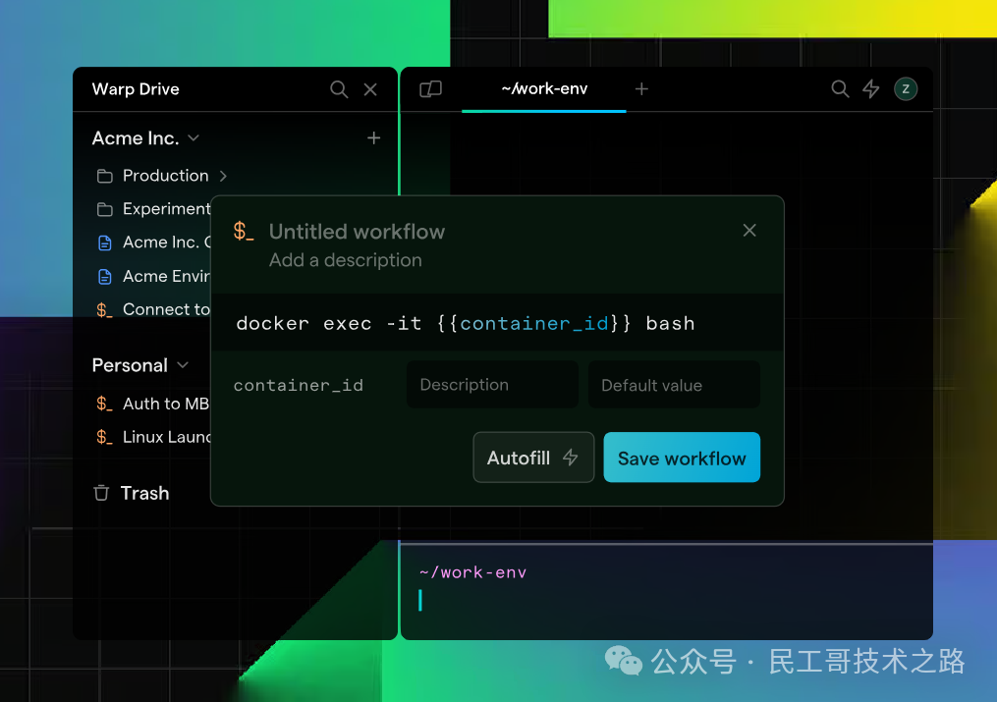The width and height of the screenshot is (997, 702).
Task: Click the Linux Launc workflow icon
Action: [104, 437]
